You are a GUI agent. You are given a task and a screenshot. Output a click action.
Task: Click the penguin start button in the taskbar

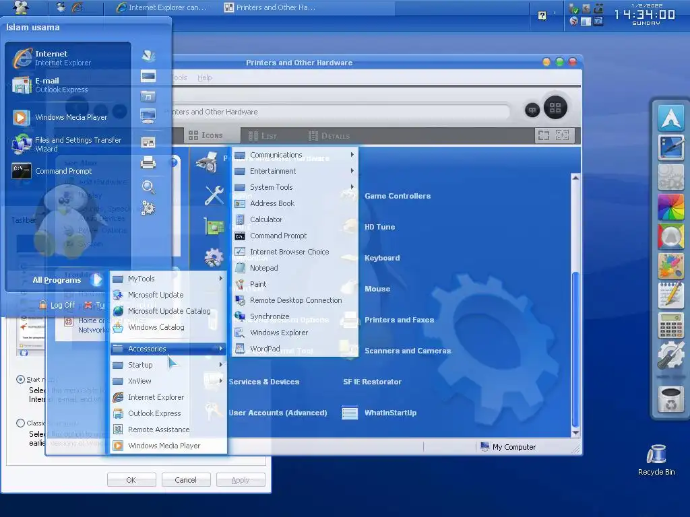(x=21, y=7)
